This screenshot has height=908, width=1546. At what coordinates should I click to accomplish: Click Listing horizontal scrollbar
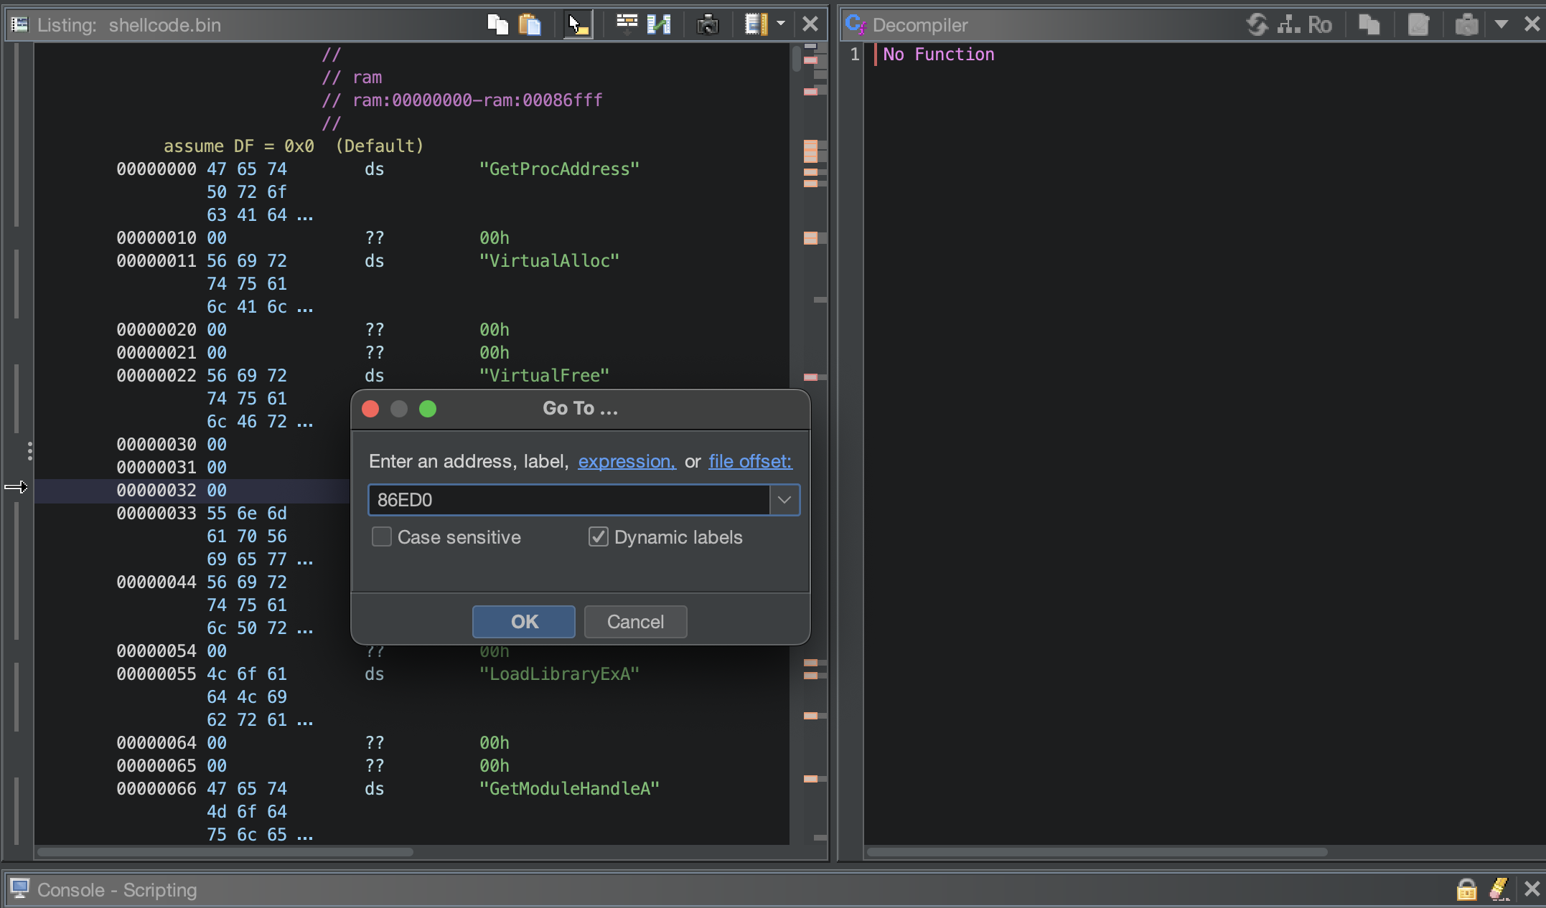225,852
